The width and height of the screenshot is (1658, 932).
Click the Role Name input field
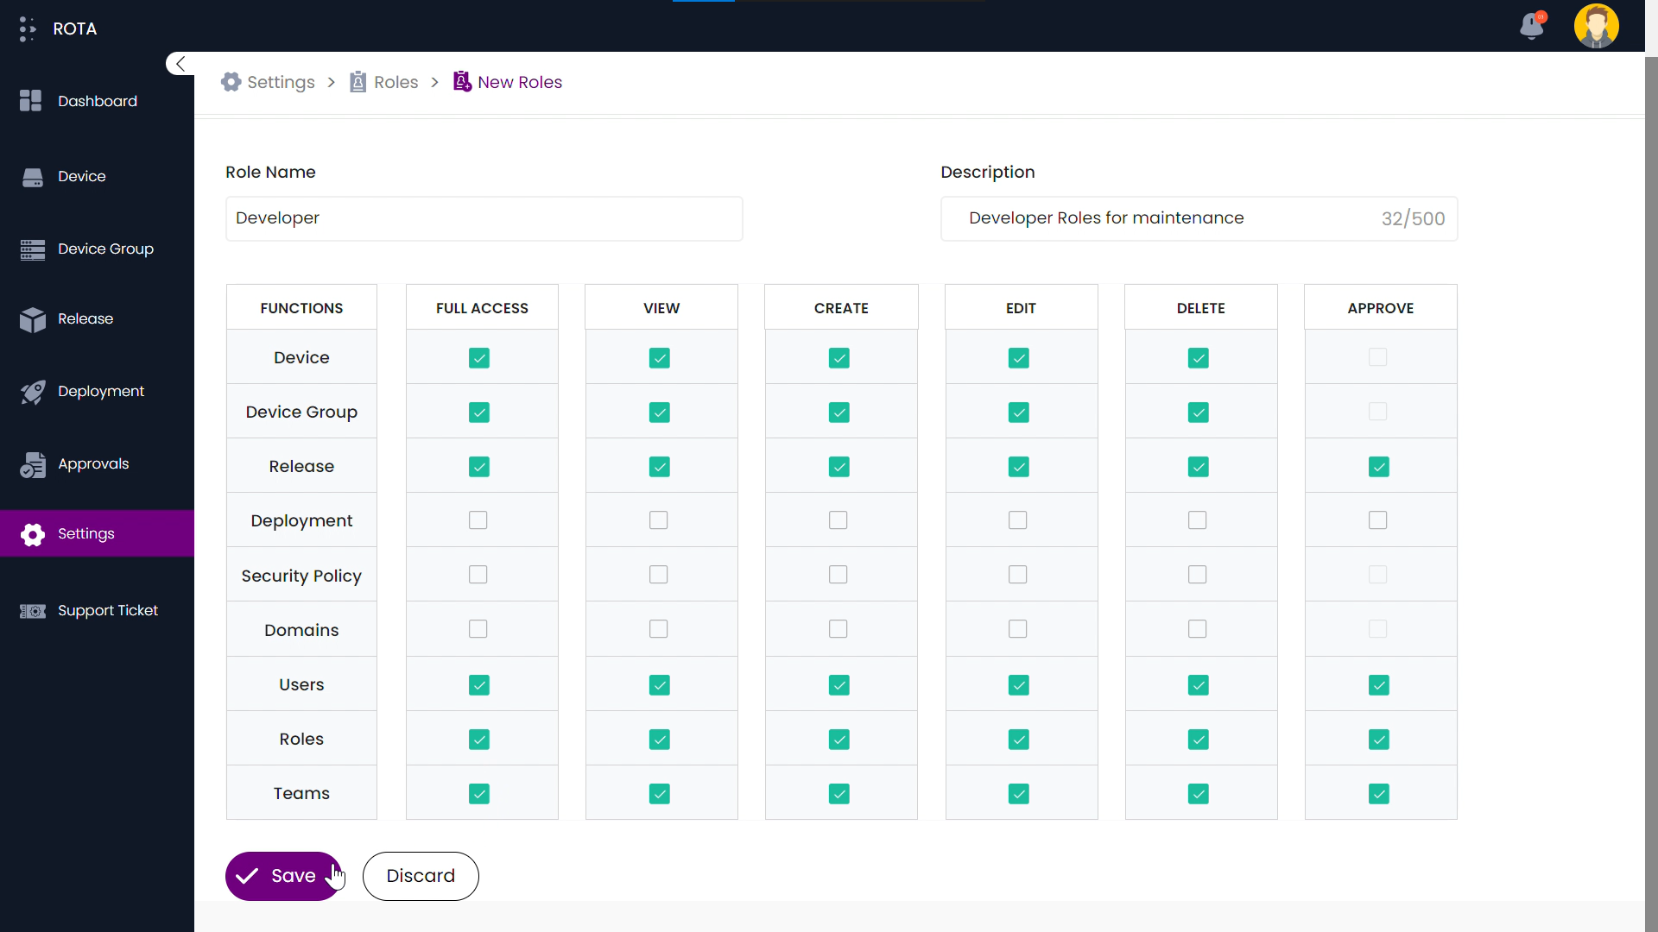tap(484, 217)
